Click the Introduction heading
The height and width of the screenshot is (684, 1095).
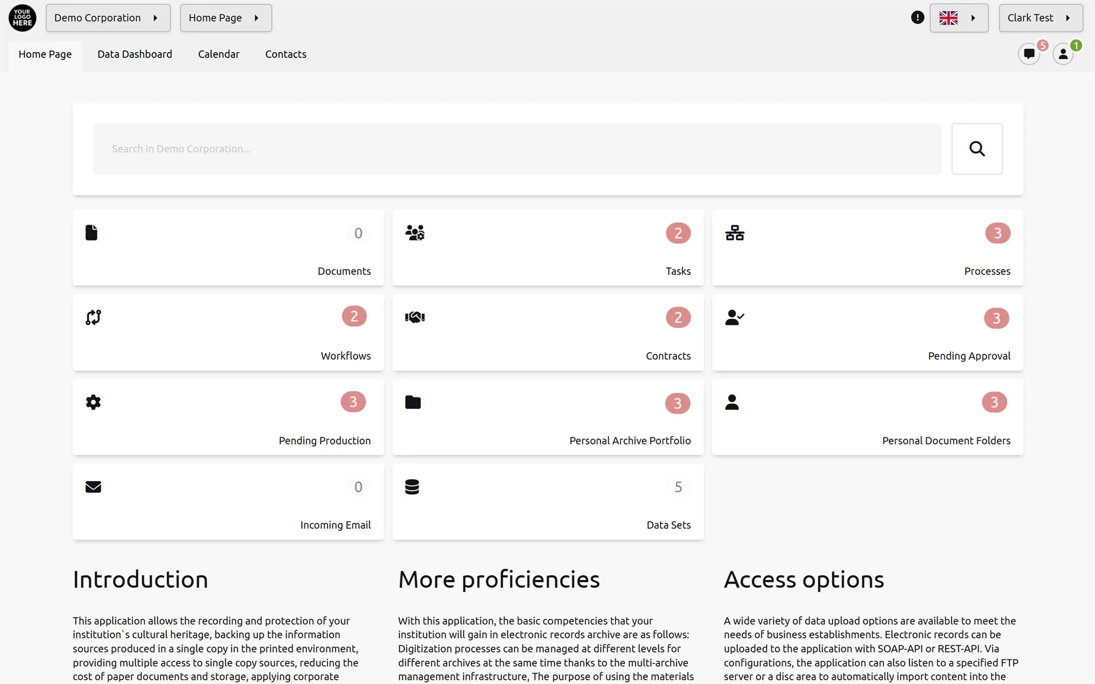[x=141, y=579]
